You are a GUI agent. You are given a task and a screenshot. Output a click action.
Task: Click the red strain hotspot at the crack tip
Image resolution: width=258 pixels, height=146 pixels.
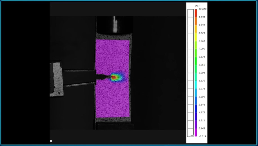pos(114,77)
